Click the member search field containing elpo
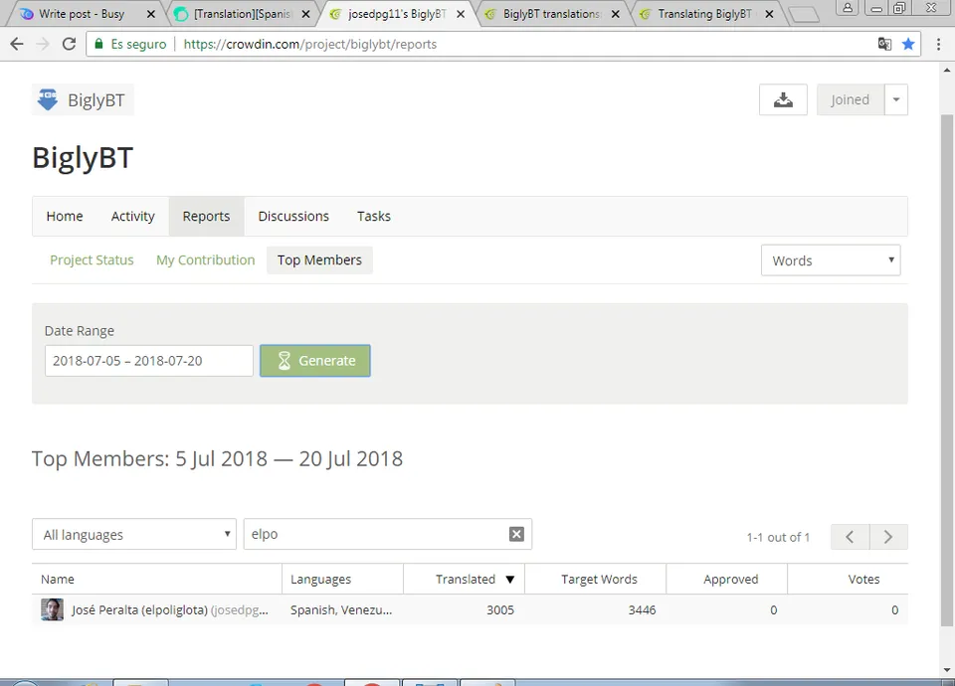955x686 pixels. point(387,534)
